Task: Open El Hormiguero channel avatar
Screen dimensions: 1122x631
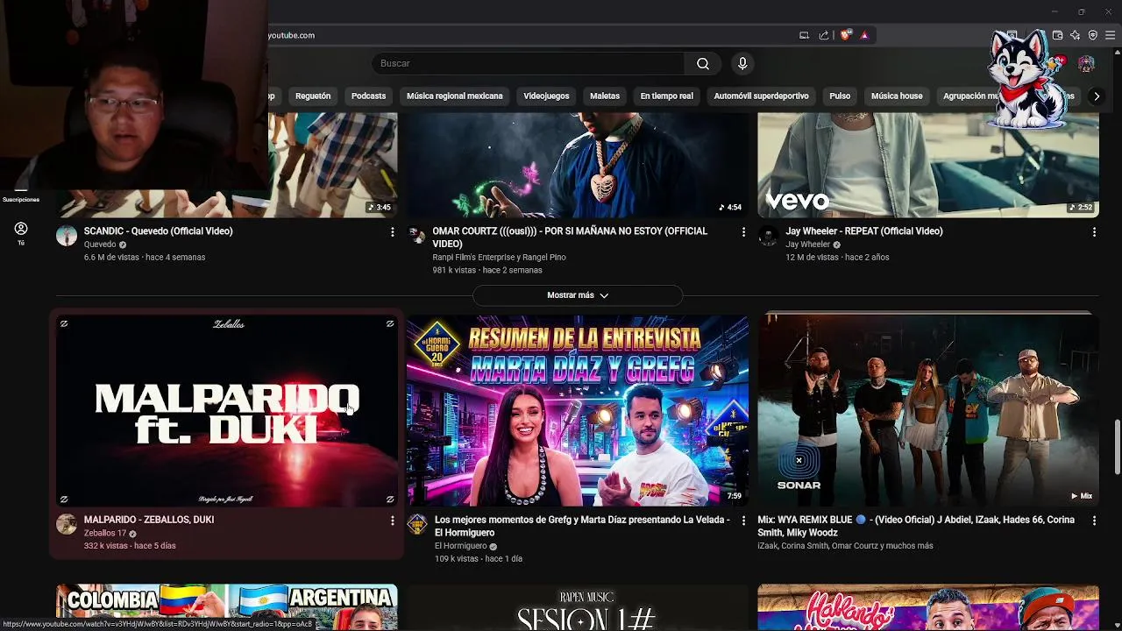Action: (417, 524)
